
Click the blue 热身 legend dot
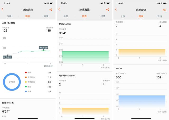point(26,91)
